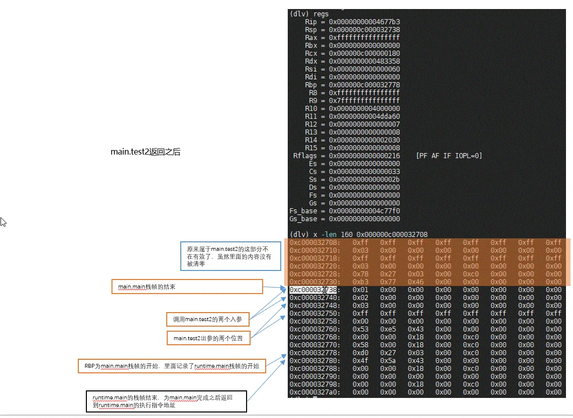Click the Gs_base register line
Screen dimensions: 573x418
pos(345,219)
